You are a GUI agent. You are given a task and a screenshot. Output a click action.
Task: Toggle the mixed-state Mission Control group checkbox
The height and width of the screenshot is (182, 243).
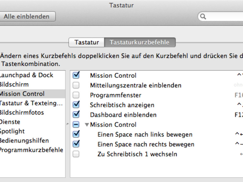[x=76, y=125]
